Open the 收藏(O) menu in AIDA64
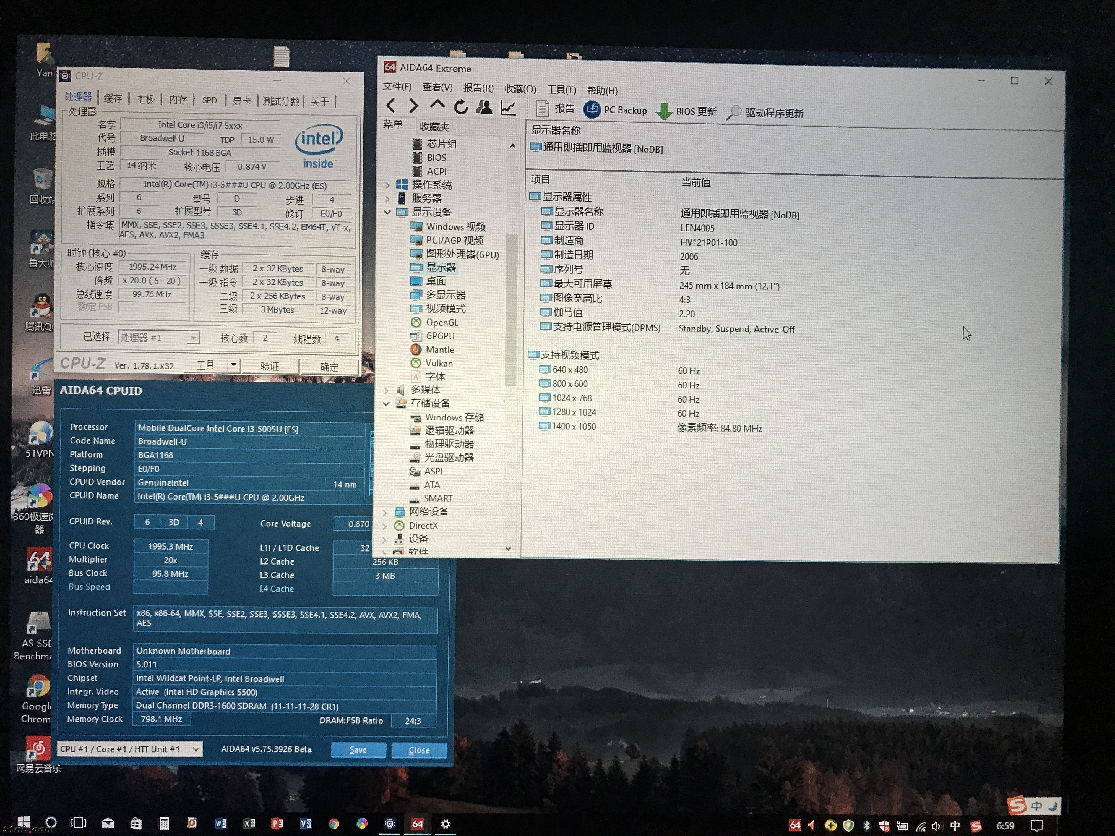Viewport: 1115px width, 836px height. 520,89
